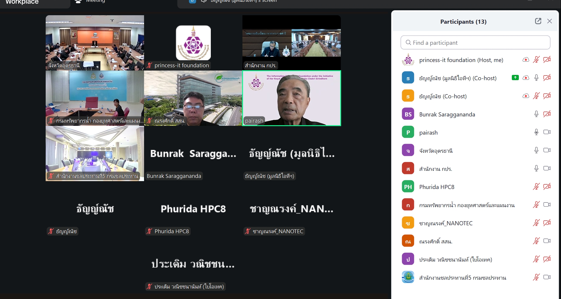Click the disabled camera icon for ชาญณรงค์_NANOTEC
Screen dimensions: 561x299
(547, 223)
